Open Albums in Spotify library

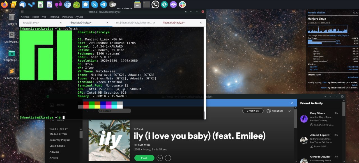coord(54,152)
